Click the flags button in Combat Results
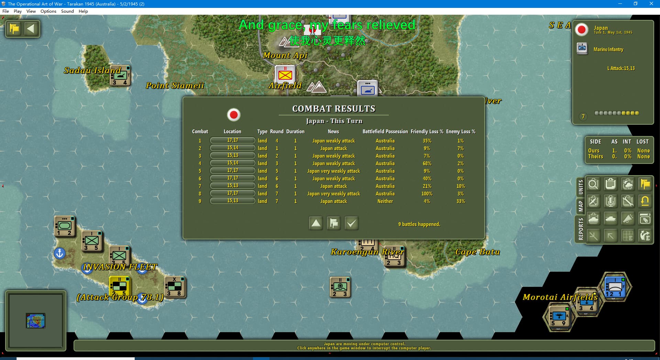Viewport: 660px width, 360px height. [x=333, y=223]
